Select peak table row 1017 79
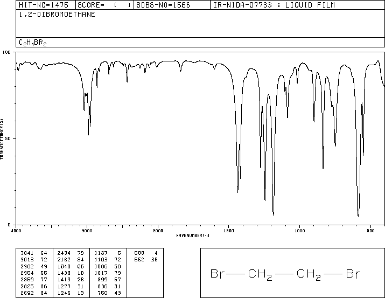Viewport: 385px width, 298px height. (108, 273)
